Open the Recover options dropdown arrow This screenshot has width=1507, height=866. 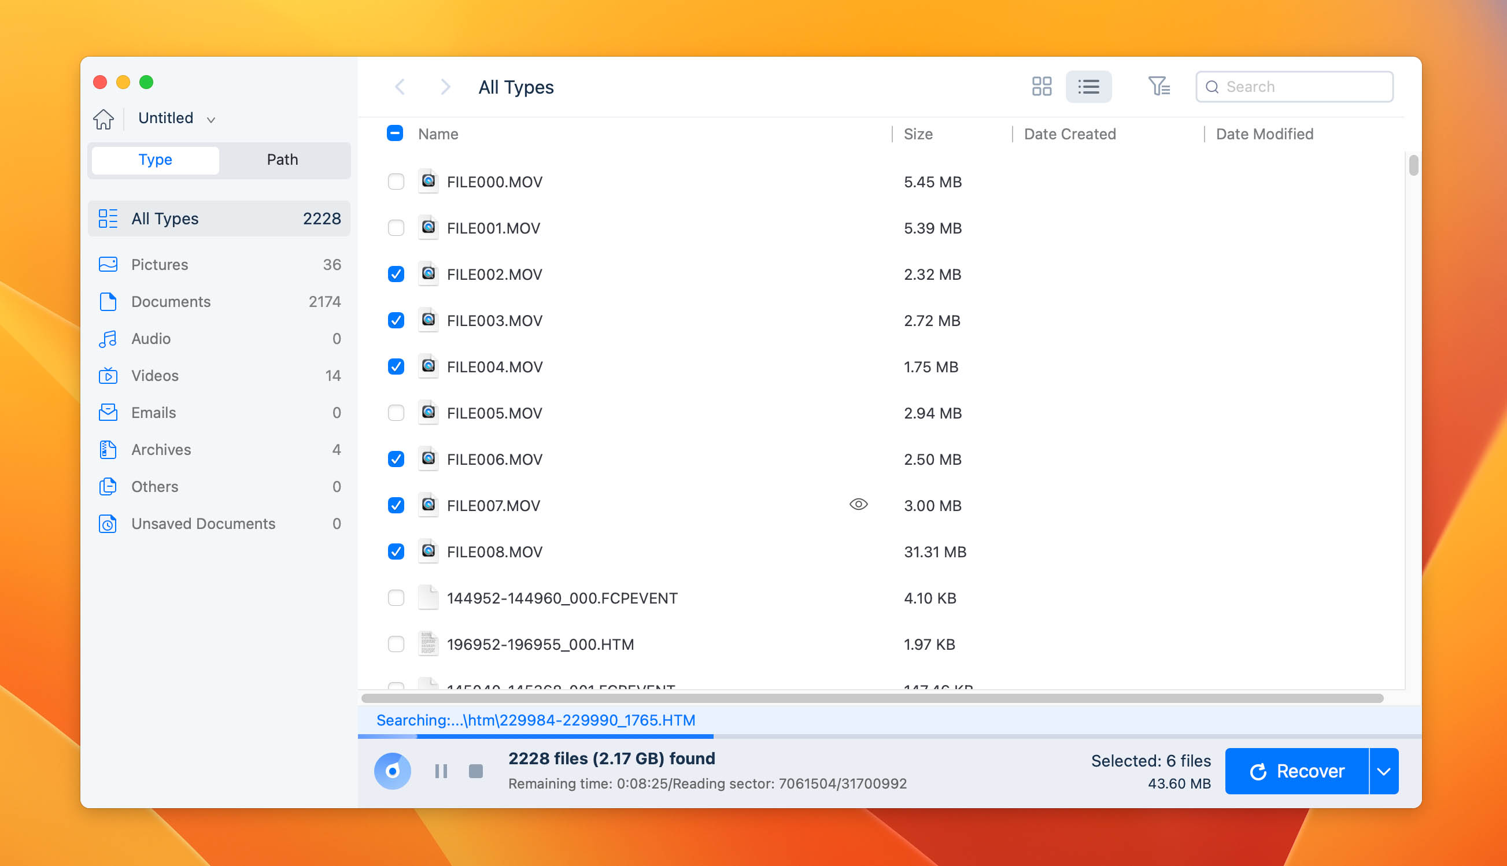(1384, 771)
